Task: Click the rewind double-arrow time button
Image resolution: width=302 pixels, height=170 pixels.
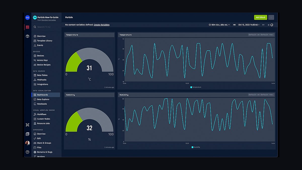Action: click(x=234, y=25)
